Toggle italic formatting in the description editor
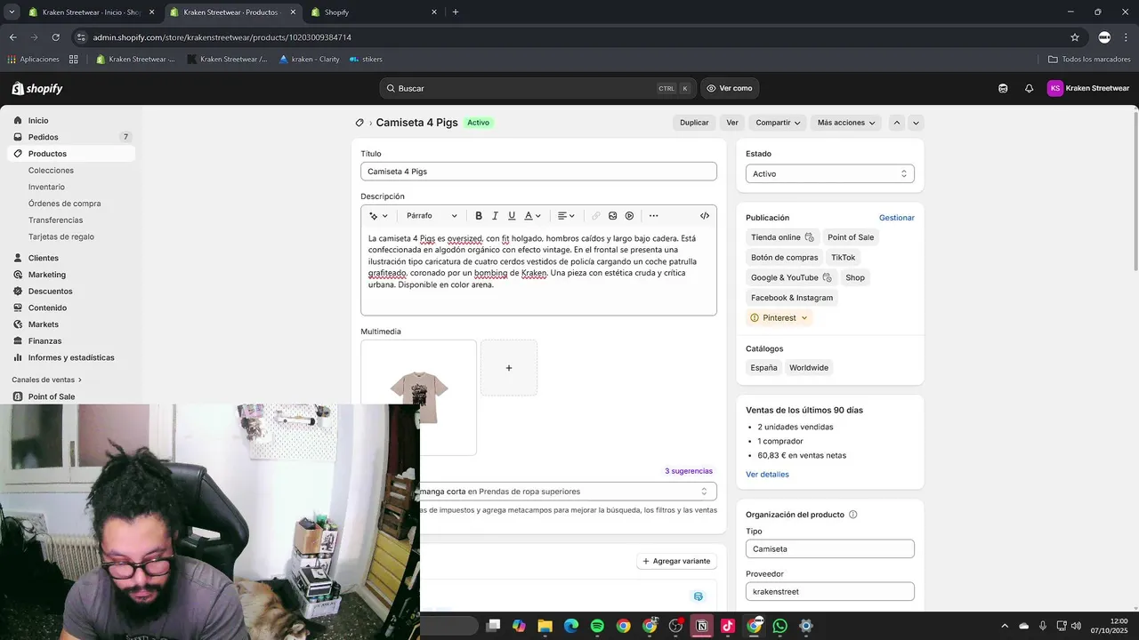Image resolution: width=1139 pixels, height=640 pixels. point(495,216)
